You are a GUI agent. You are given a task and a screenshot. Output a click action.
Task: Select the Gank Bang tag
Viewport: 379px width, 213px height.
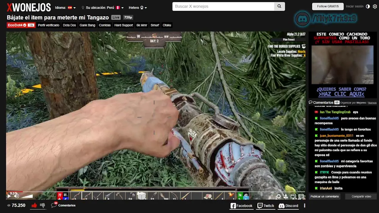pos(87,25)
